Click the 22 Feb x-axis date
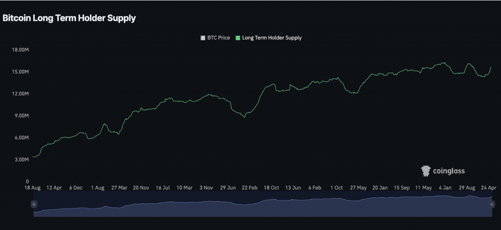This screenshot has height=230, width=501. point(249,188)
